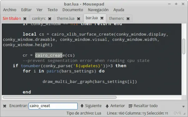Click the draw_multi_bar_graph code line
188x117 pixels.
pos(90,82)
